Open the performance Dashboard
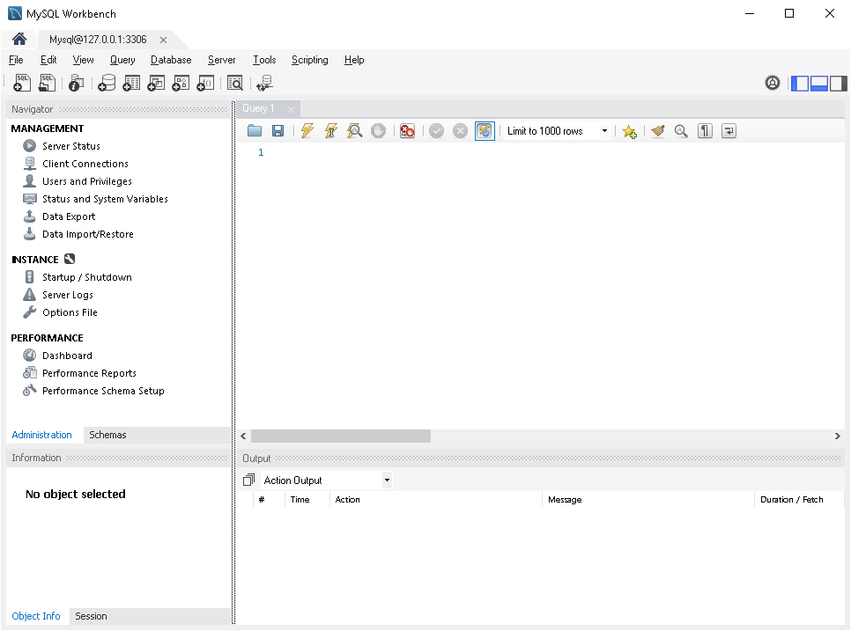The width and height of the screenshot is (851, 631). pos(67,356)
